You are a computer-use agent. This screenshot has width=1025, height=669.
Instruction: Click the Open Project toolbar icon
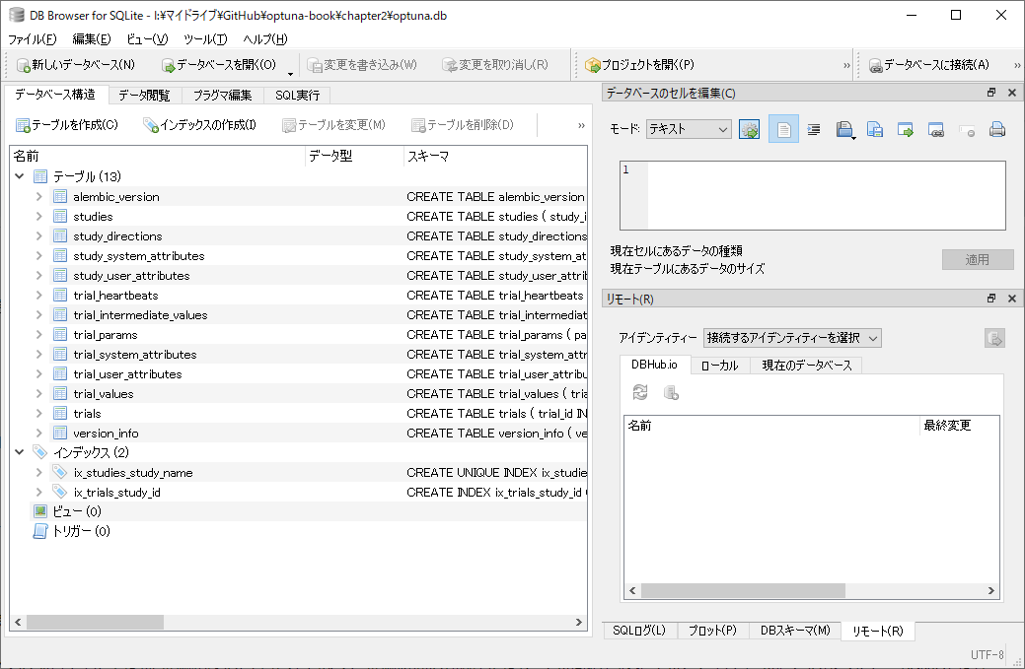coord(592,65)
